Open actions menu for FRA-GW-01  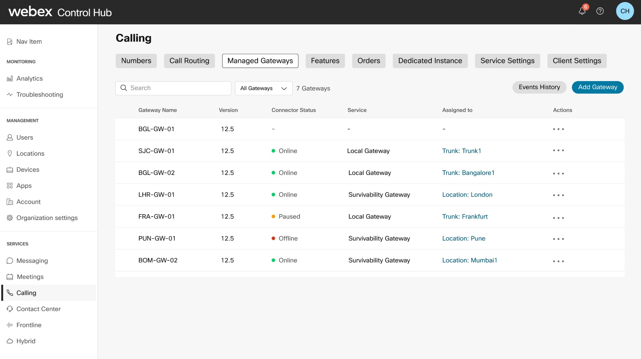click(x=558, y=218)
